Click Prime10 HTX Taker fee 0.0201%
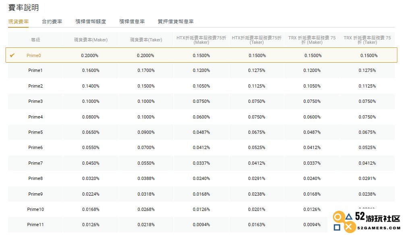Image resolution: width=404 pixels, height=235 pixels. [257, 209]
